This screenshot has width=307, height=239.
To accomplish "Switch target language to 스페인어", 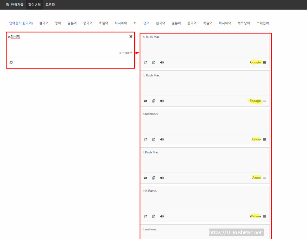I will (263, 23).
